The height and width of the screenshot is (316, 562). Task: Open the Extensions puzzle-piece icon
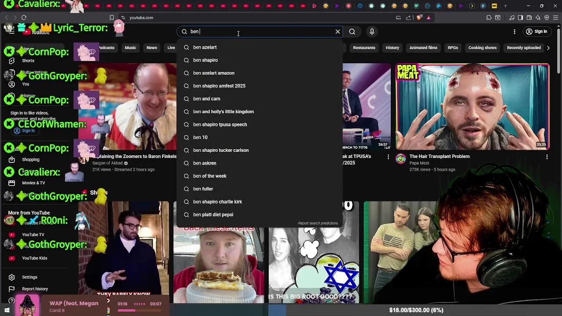489,18
